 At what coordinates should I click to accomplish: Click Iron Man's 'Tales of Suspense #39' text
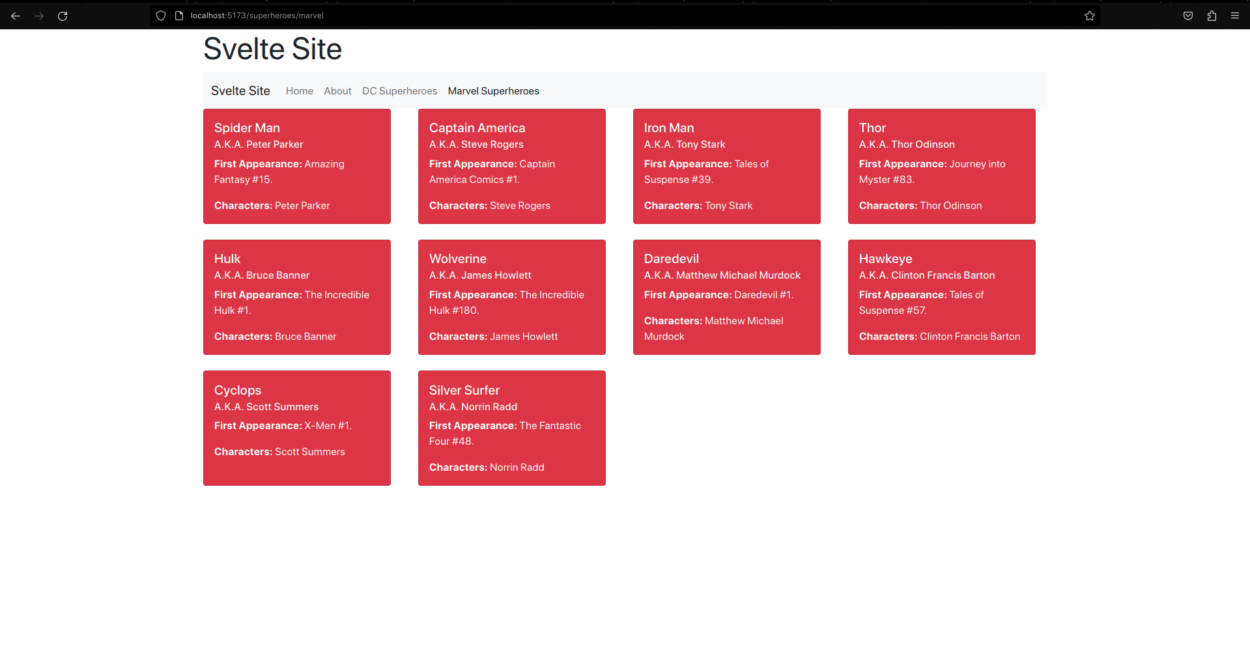pos(706,172)
